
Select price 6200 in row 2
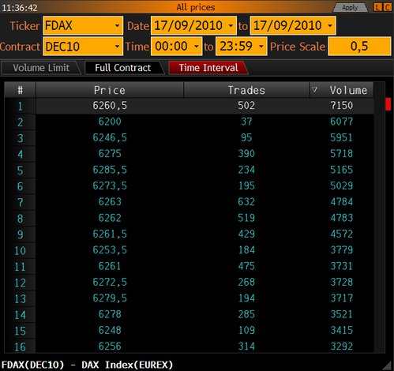point(110,122)
